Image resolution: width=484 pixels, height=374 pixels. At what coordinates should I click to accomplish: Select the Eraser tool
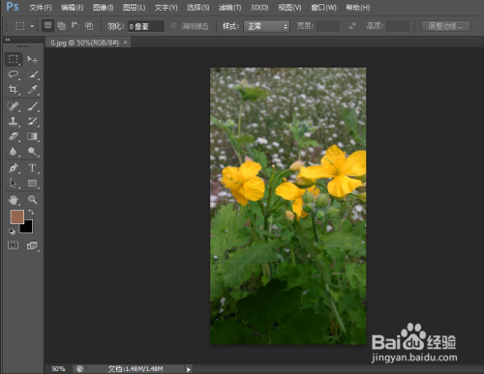pyautogui.click(x=14, y=136)
